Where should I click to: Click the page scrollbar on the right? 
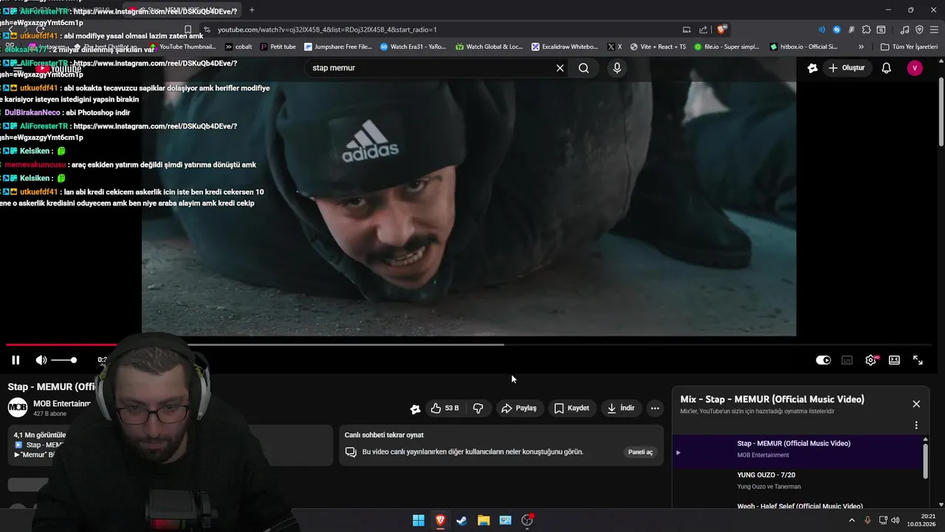point(941,111)
